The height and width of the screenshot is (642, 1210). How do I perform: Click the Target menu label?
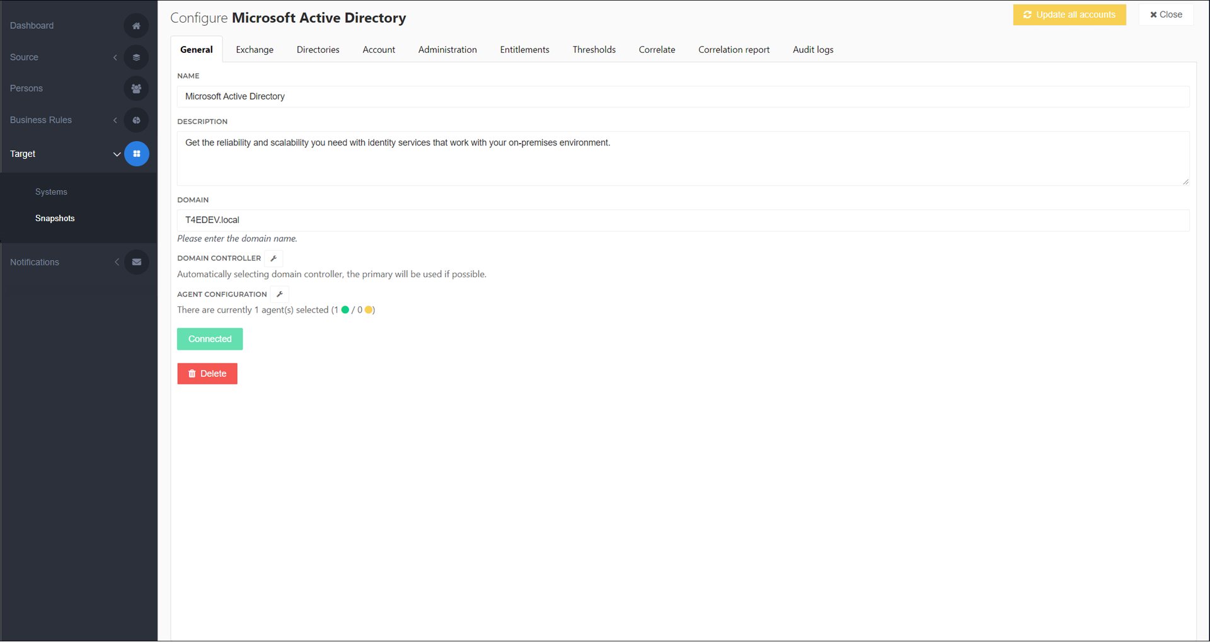click(23, 154)
